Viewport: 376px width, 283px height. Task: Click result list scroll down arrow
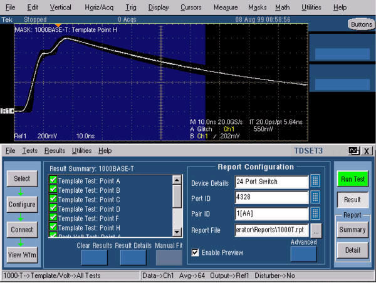[177, 232]
